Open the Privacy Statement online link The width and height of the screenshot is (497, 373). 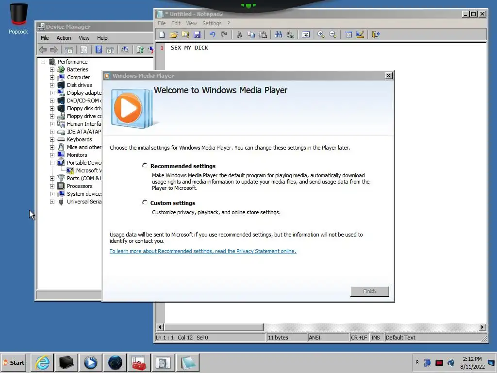203,251
